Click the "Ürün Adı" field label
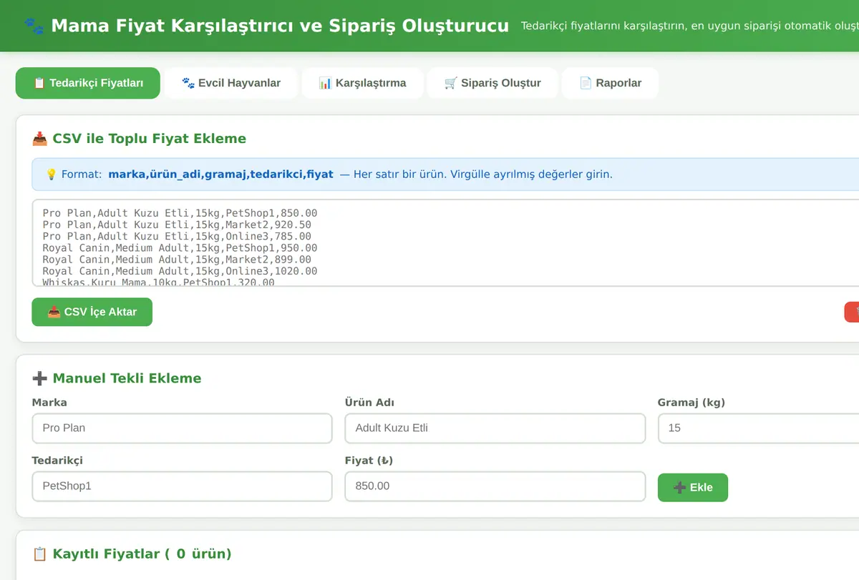The height and width of the screenshot is (580, 859). 369,403
